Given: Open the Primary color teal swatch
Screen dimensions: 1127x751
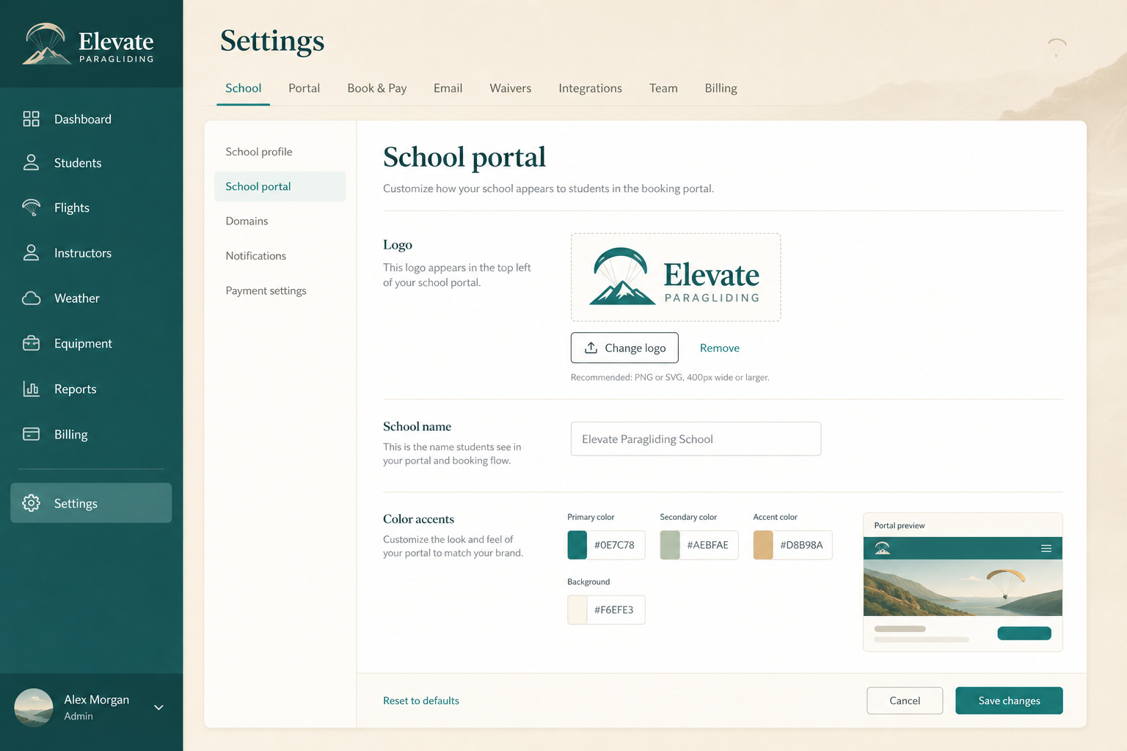Looking at the screenshot, I should (577, 545).
